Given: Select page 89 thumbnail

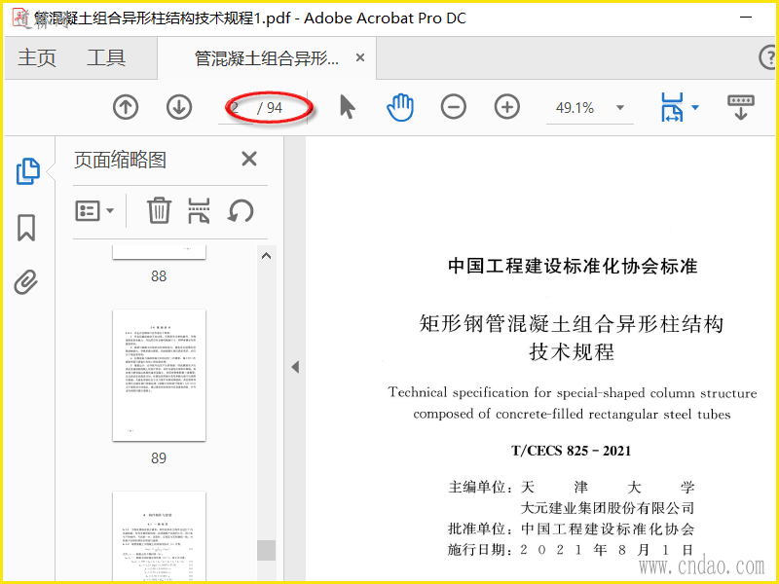Looking at the screenshot, I should (x=159, y=376).
